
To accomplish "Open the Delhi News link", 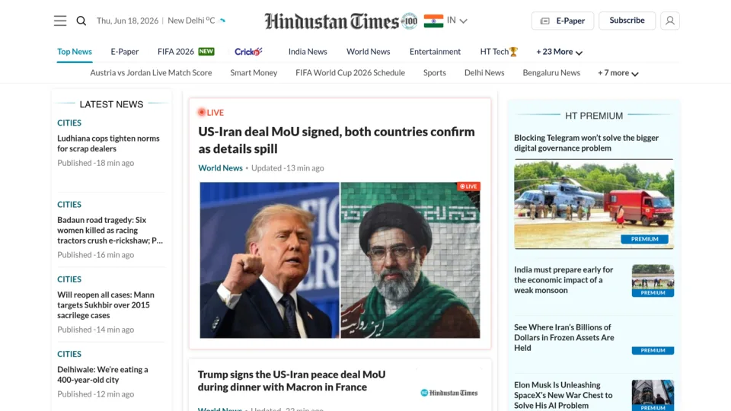I will (484, 73).
